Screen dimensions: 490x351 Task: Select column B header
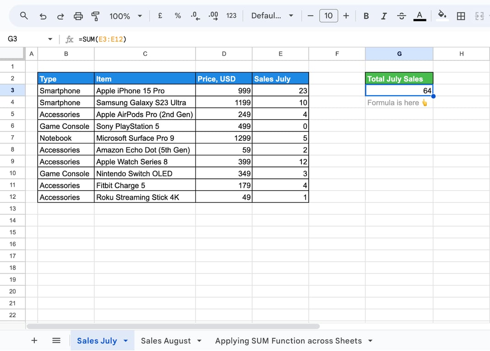coord(66,53)
